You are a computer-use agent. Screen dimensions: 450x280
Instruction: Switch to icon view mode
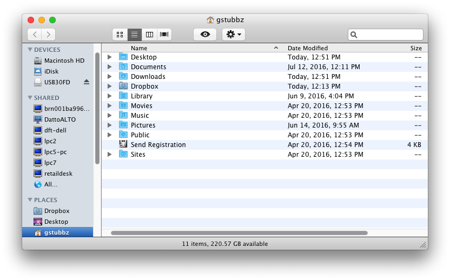(x=120, y=35)
